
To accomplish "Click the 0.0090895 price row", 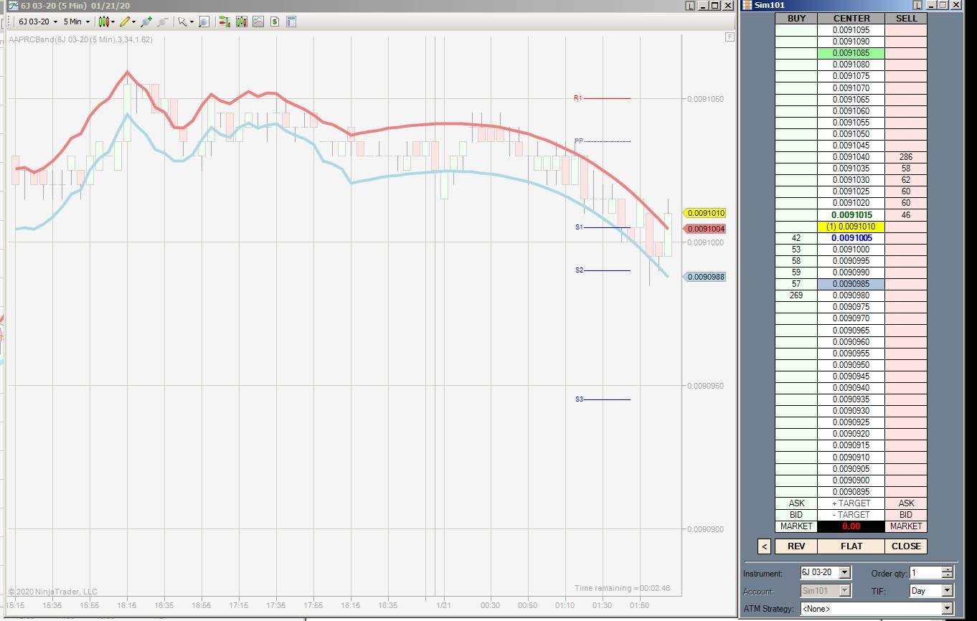I will click(x=851, y=492).
